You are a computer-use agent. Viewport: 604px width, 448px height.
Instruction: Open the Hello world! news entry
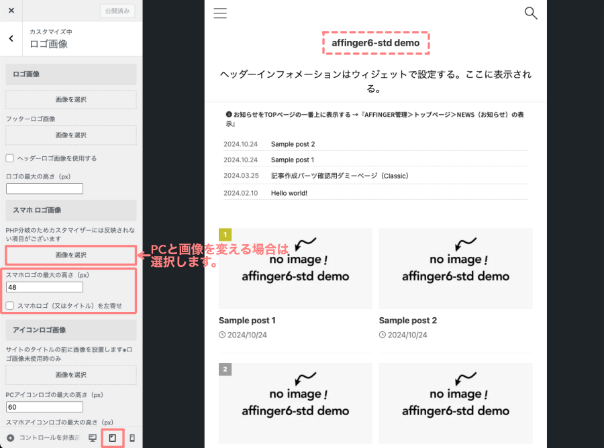click(289, 193)
